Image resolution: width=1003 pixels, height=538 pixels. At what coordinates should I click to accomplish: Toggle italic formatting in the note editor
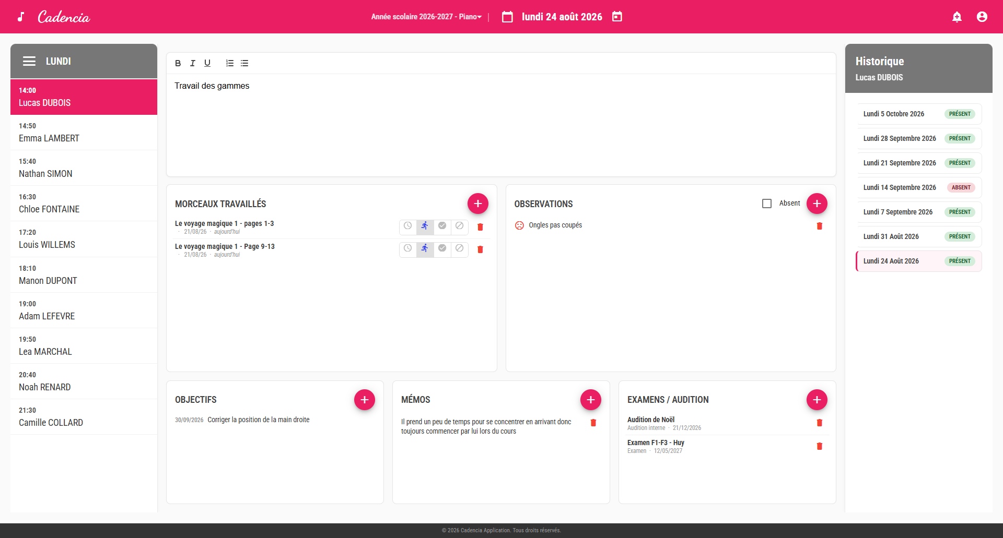(193, 63)
